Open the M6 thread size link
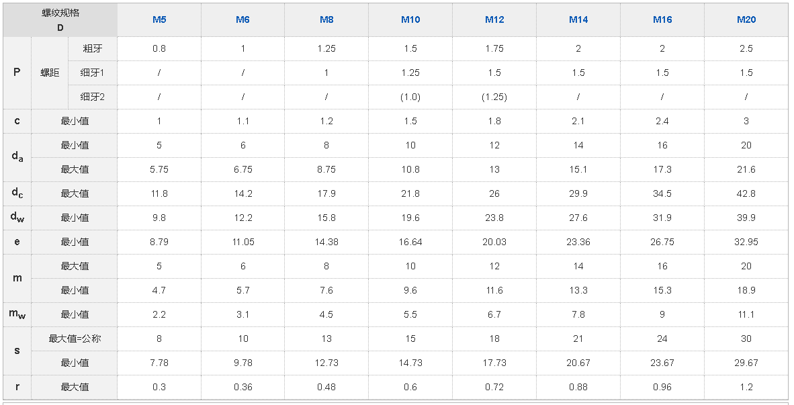Image resolution: width=794 pixels, height=405 pixels. point(242,19)
